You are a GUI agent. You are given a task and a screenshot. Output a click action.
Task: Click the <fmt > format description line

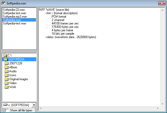(61, 13)
